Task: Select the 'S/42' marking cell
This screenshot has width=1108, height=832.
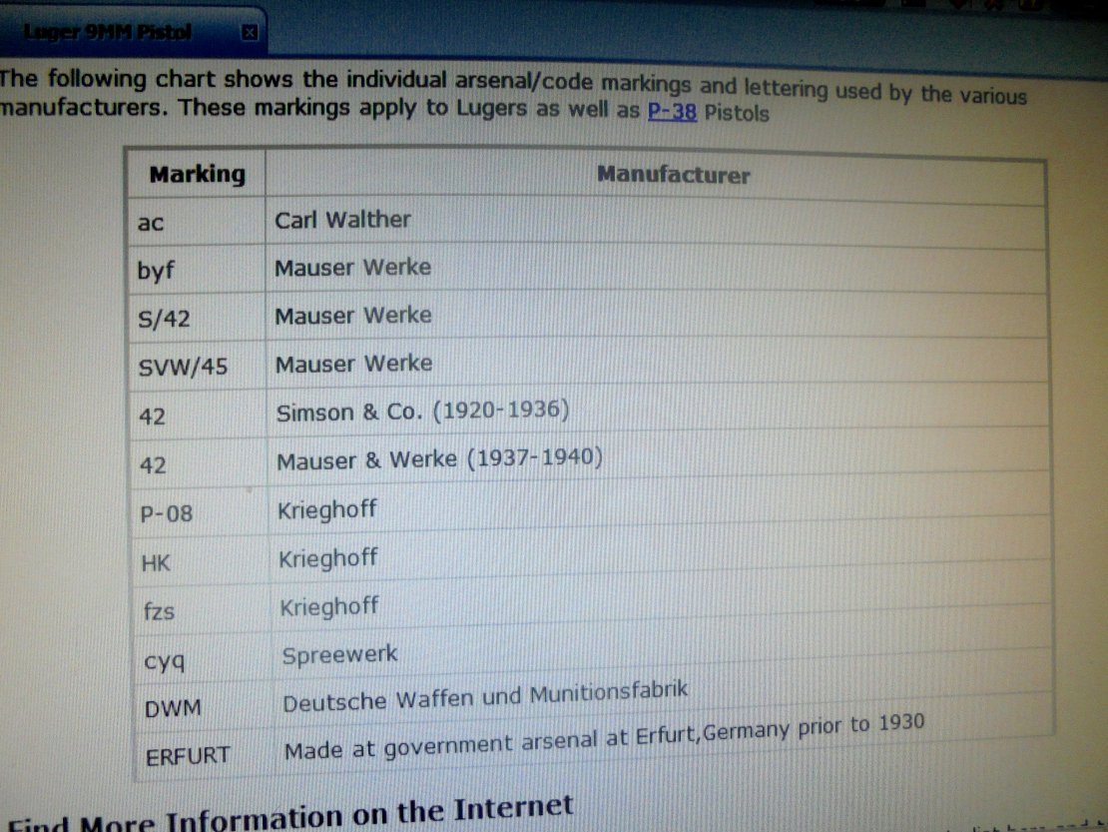Action: click(x=198, y=318)
